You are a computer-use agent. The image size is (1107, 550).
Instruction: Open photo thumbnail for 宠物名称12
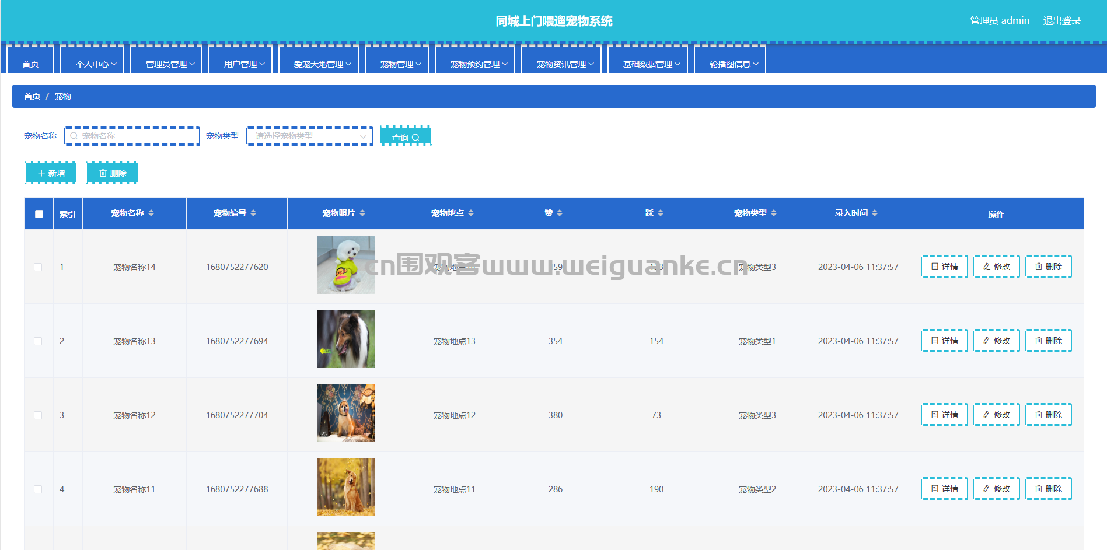346,413
